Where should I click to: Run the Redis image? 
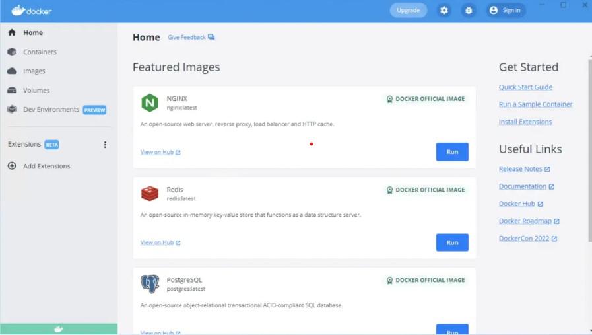pyautogui.click(x=452, y=242)
